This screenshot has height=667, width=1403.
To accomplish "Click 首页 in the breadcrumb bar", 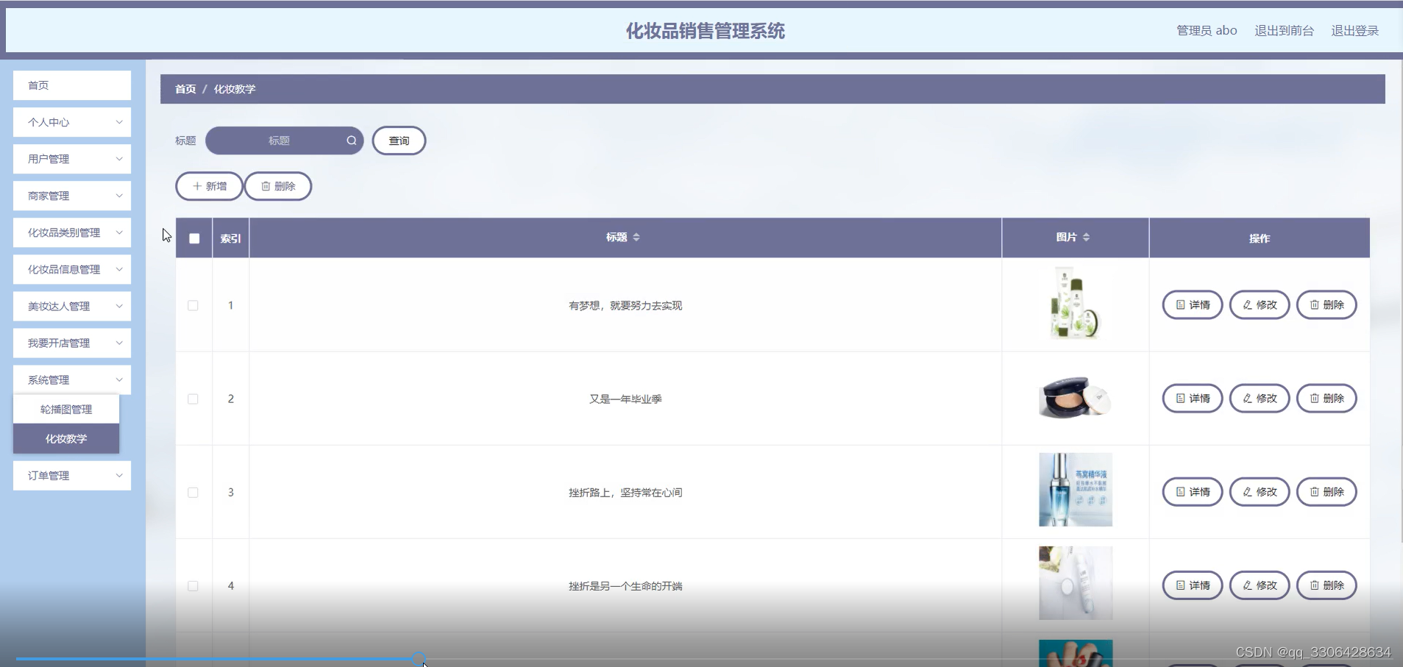I will point(185,89).
